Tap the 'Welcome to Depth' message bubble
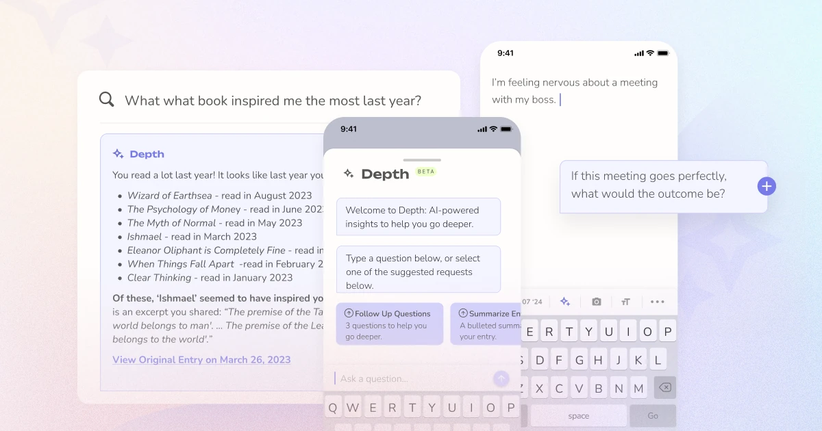The width and height of the screenshot is (822, 431). [x=419, y=217]
